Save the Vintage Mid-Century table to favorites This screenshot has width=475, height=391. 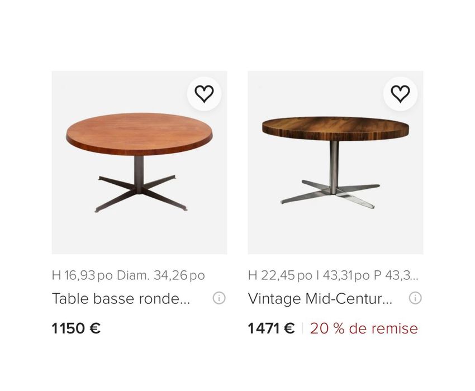(x=400, y=93)
